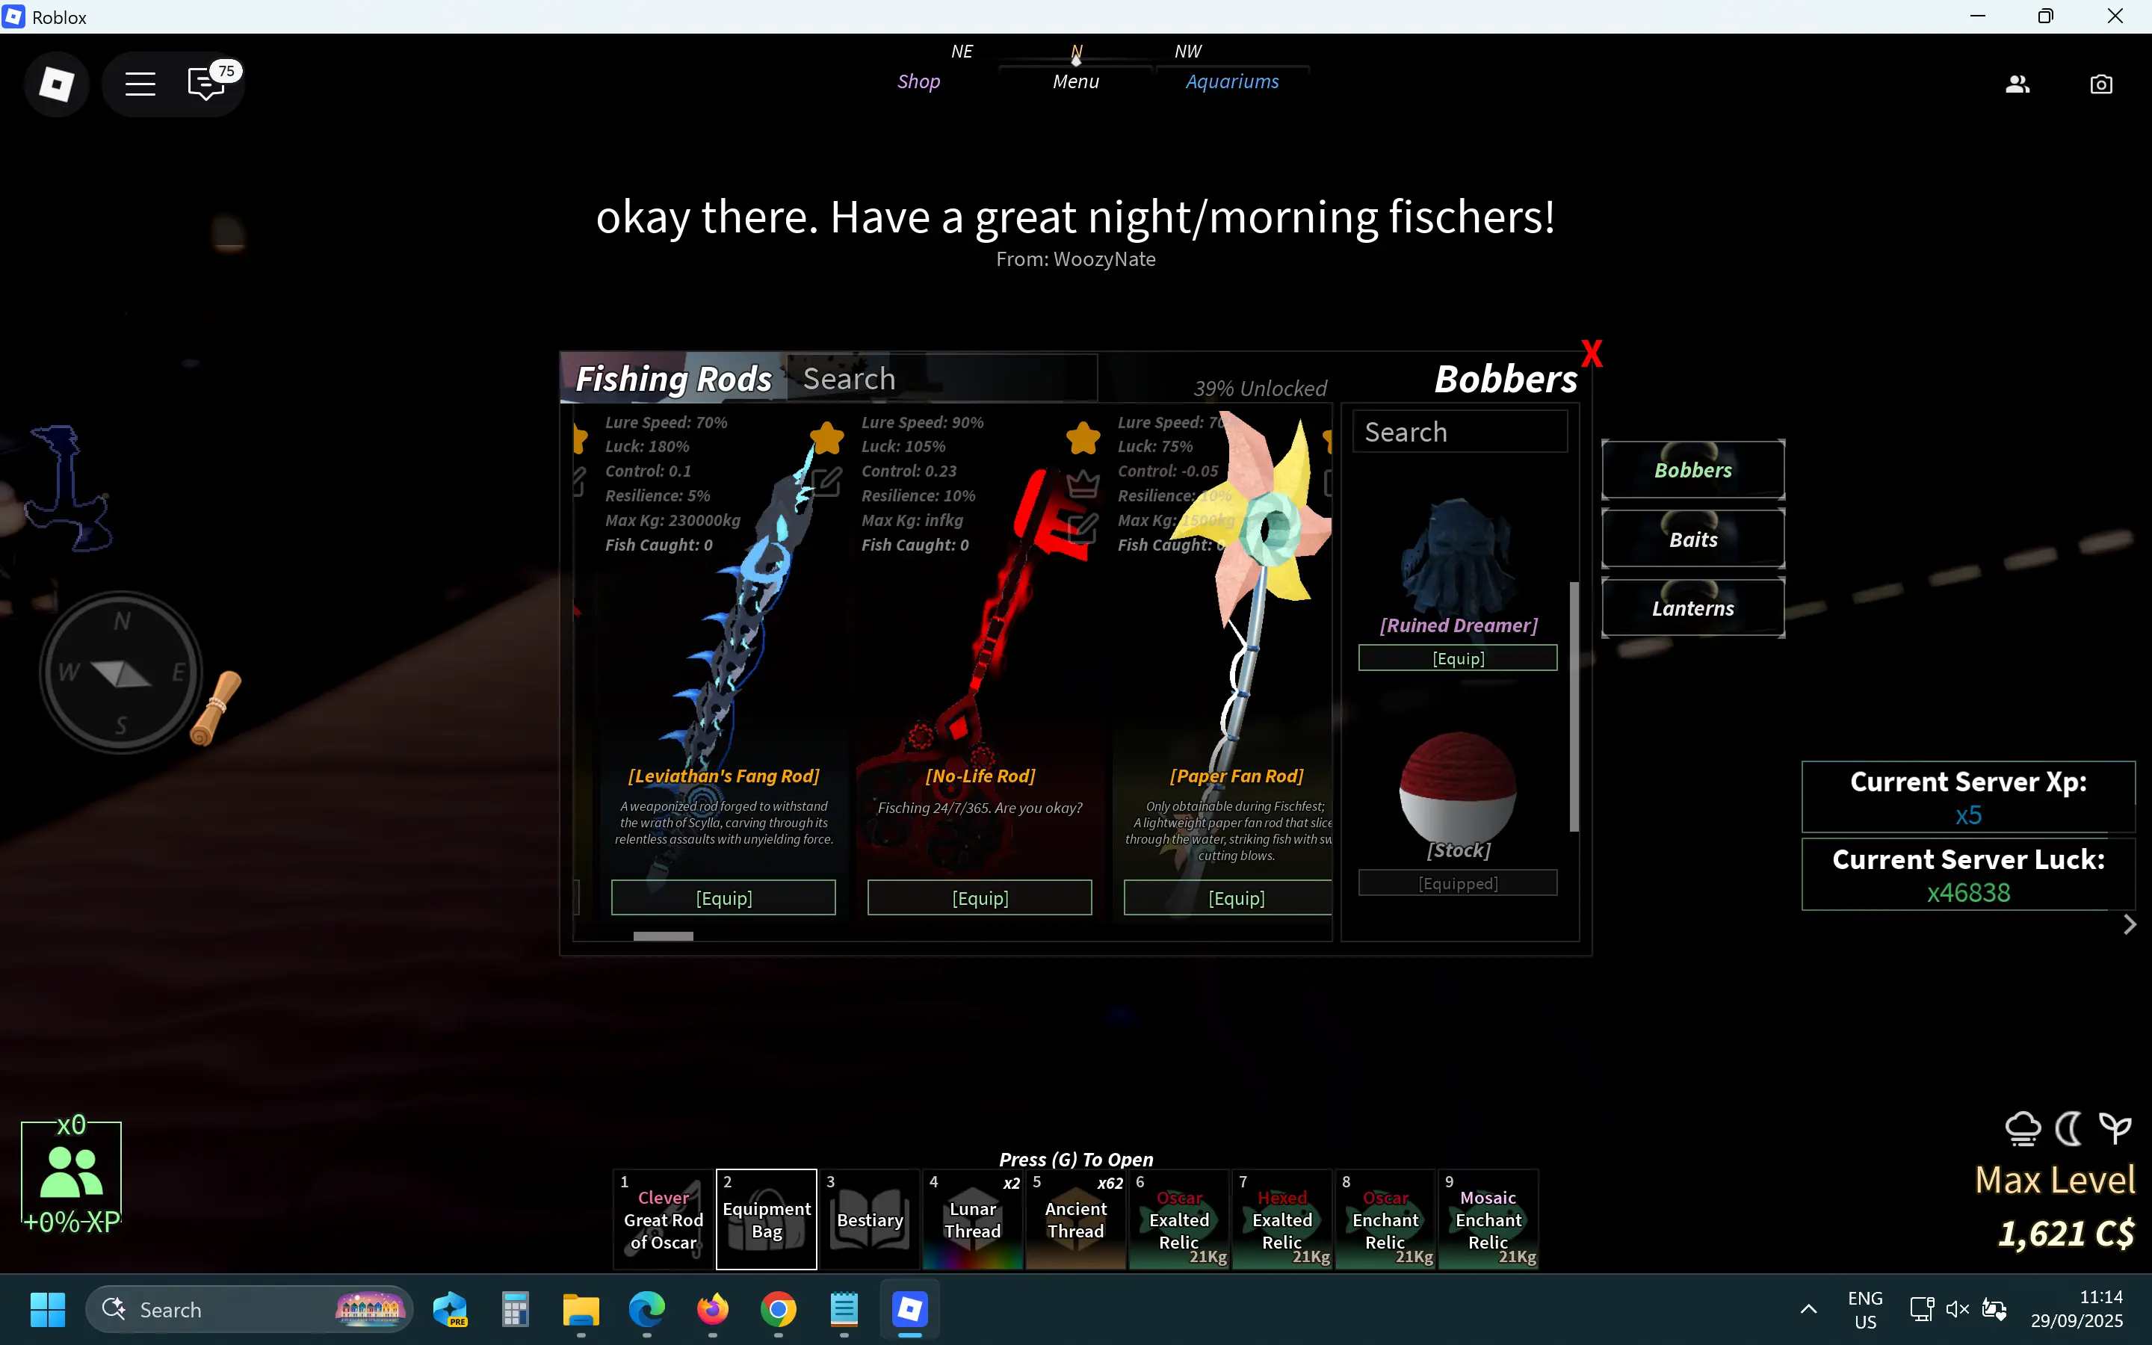Image resolution: width=2152 pixels, height=1345 pixels.
Task: Open Firefox from the taskbar
Action: [x=712, y=1309]
